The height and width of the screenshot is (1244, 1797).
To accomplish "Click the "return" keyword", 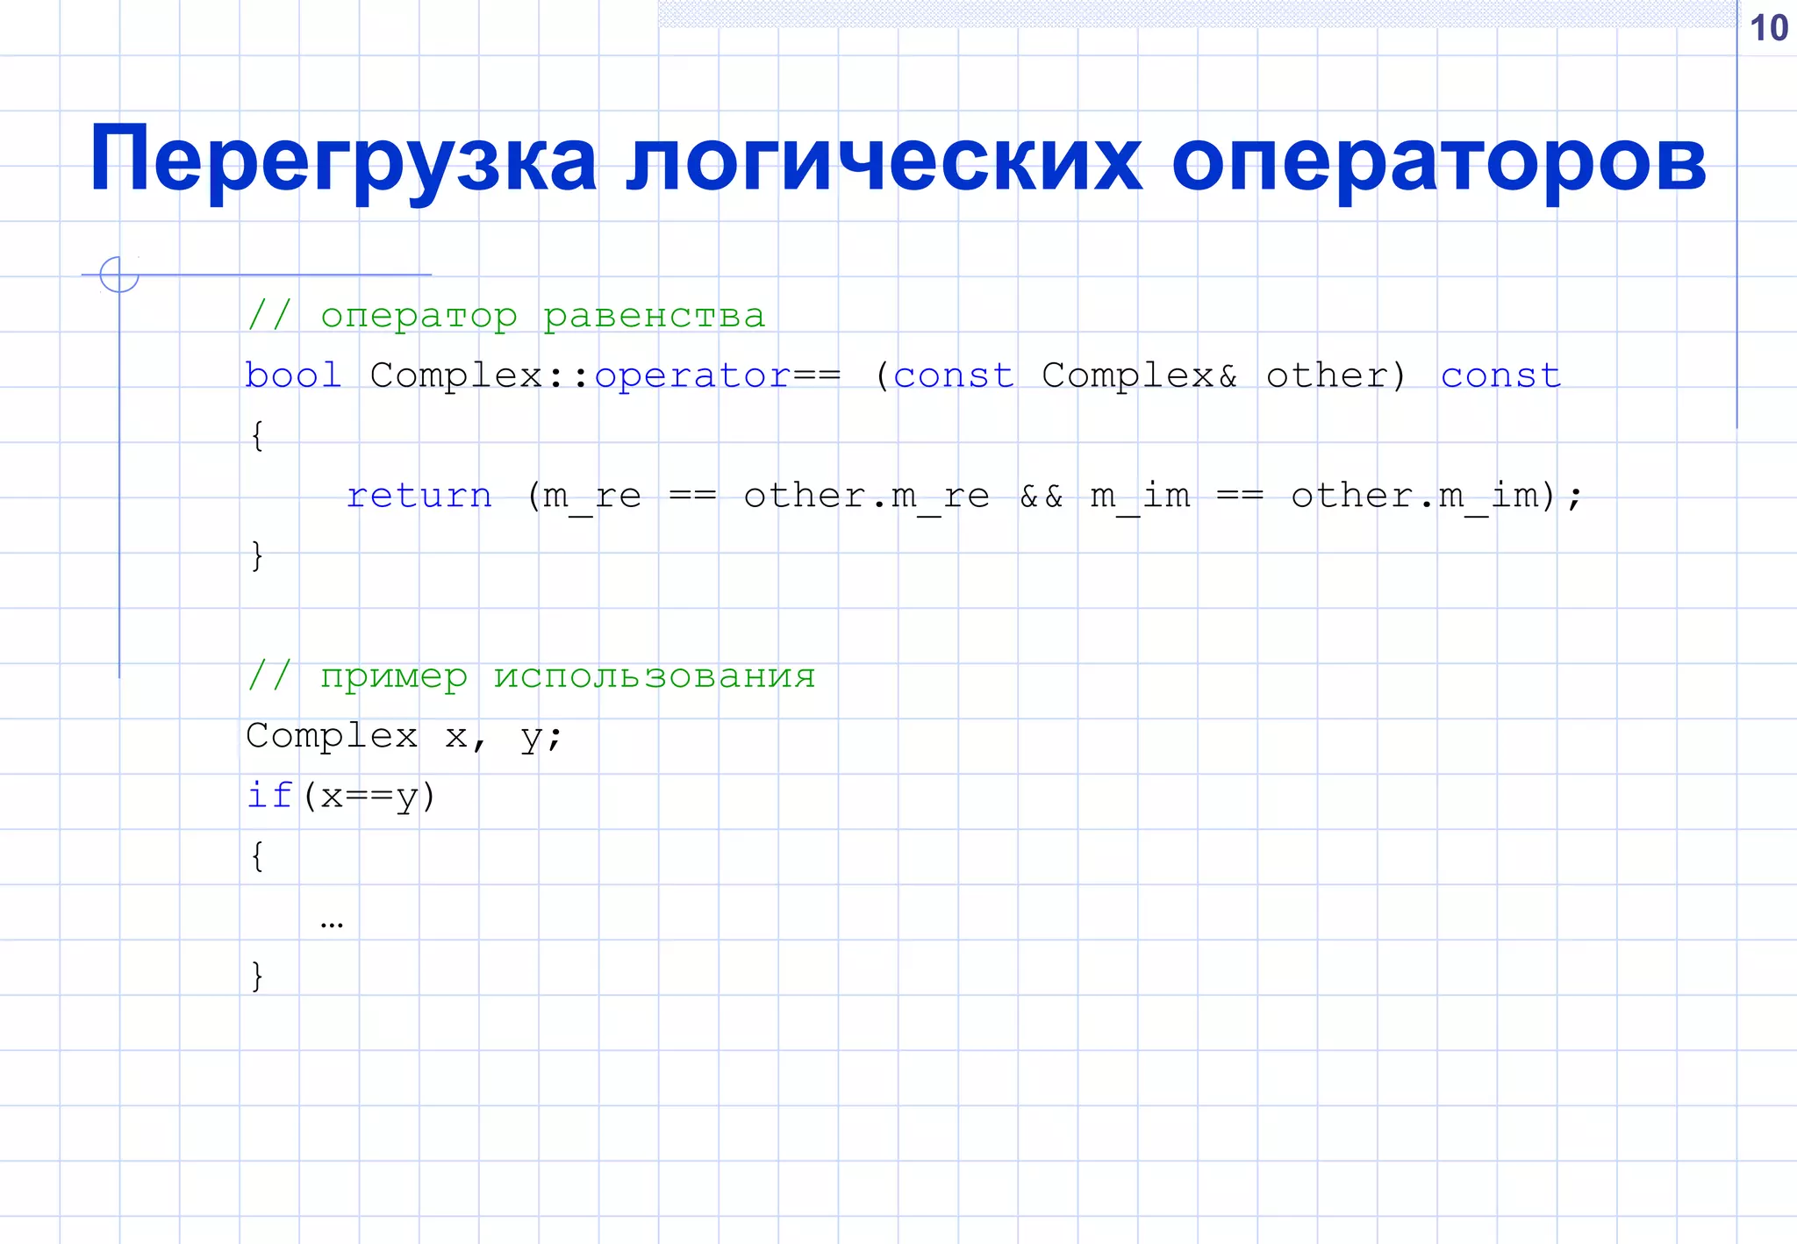I will pyautogui.click(x=419, y=496).
